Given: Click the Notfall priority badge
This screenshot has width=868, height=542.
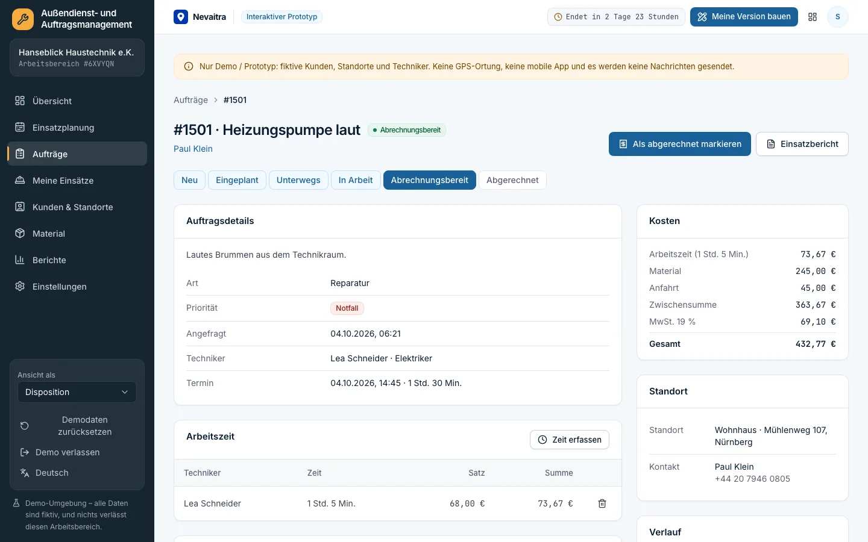Looking at the screenshot, I should 347,308.
